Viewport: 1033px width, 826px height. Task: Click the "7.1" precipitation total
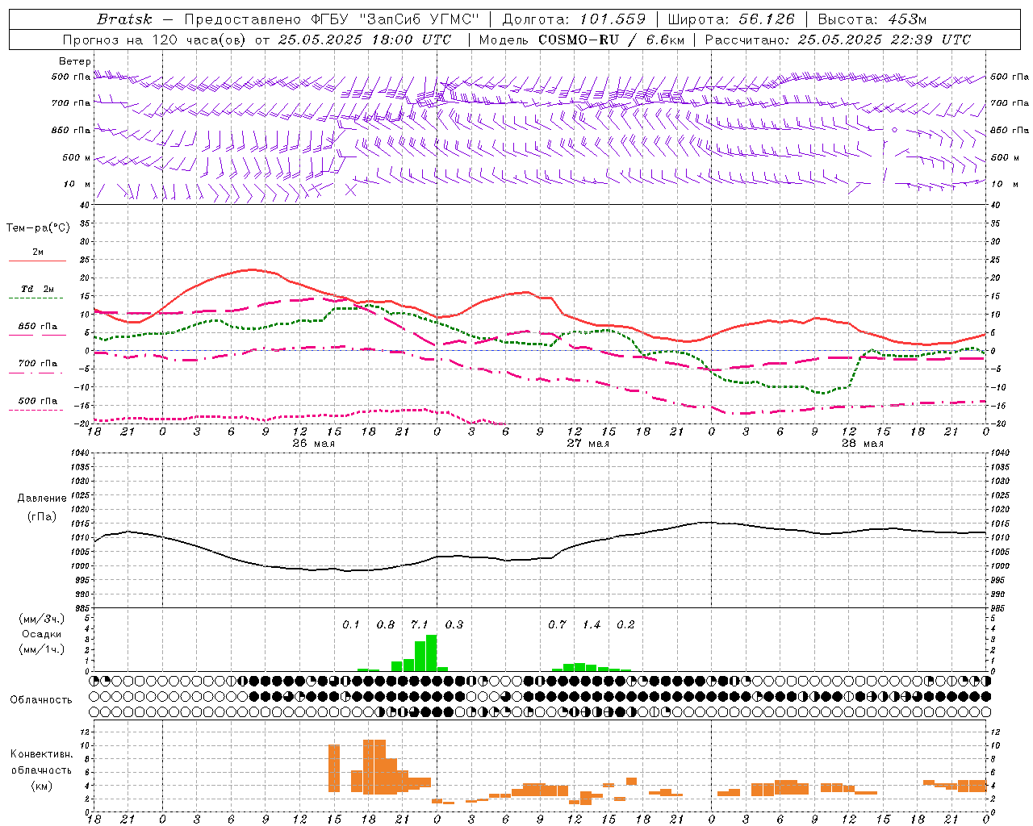point(420,624)
